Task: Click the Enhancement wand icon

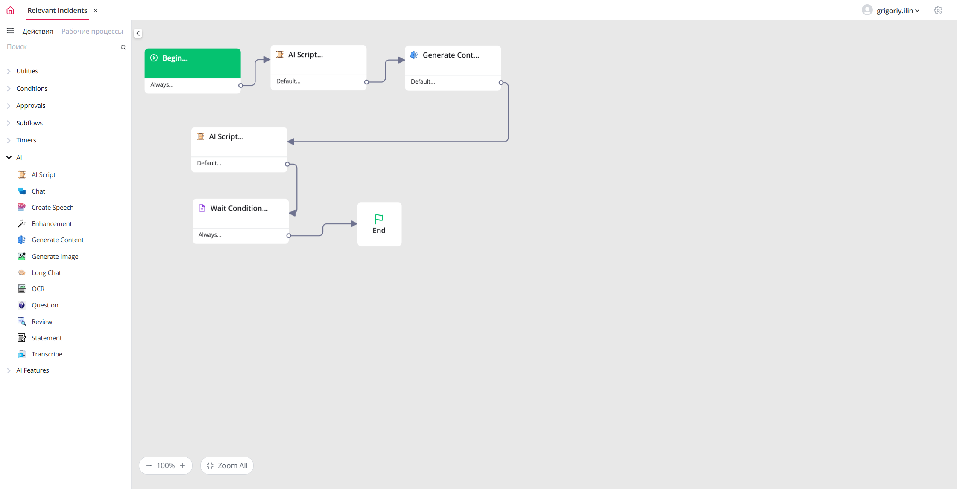Action: click(x=21, y=223)
